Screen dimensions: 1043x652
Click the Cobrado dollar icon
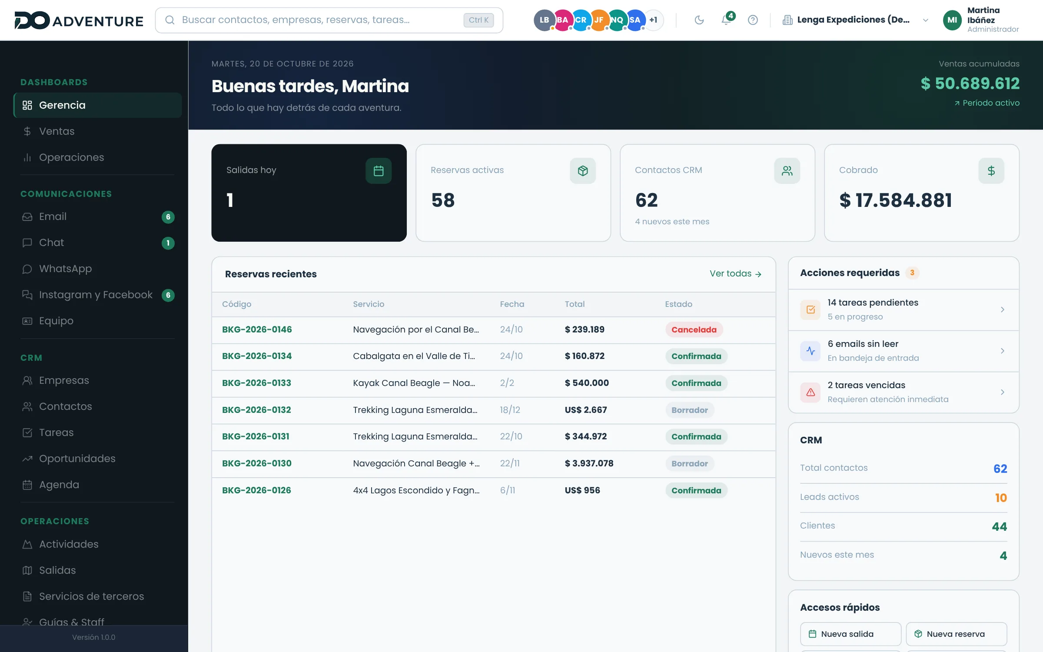[x=991, y=171]
